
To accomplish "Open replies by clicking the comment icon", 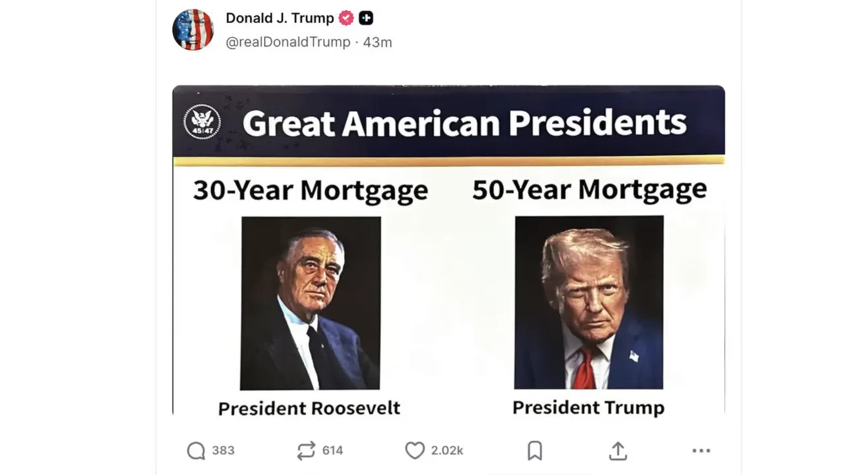I will tap(195, 451).
